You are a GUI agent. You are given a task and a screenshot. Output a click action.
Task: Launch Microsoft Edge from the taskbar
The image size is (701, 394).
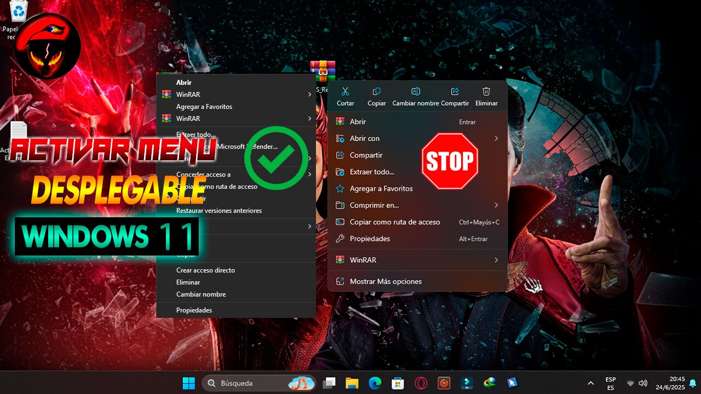click(x=375, y=383)
